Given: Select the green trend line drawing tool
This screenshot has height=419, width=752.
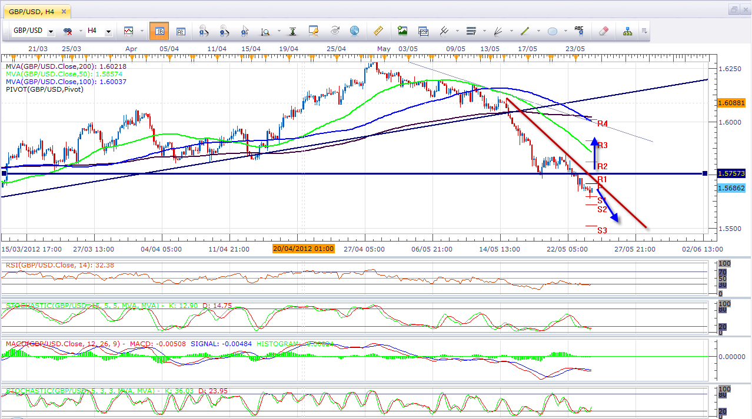Looking at the screenshot, I should [525, 31].
